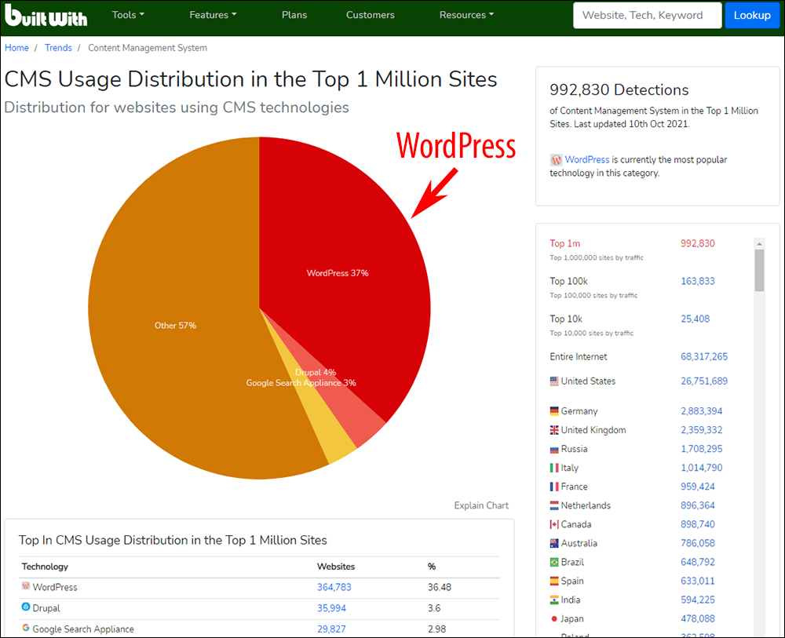
Task: Click the United Kingdom flag icon
Action: (554, 430)
